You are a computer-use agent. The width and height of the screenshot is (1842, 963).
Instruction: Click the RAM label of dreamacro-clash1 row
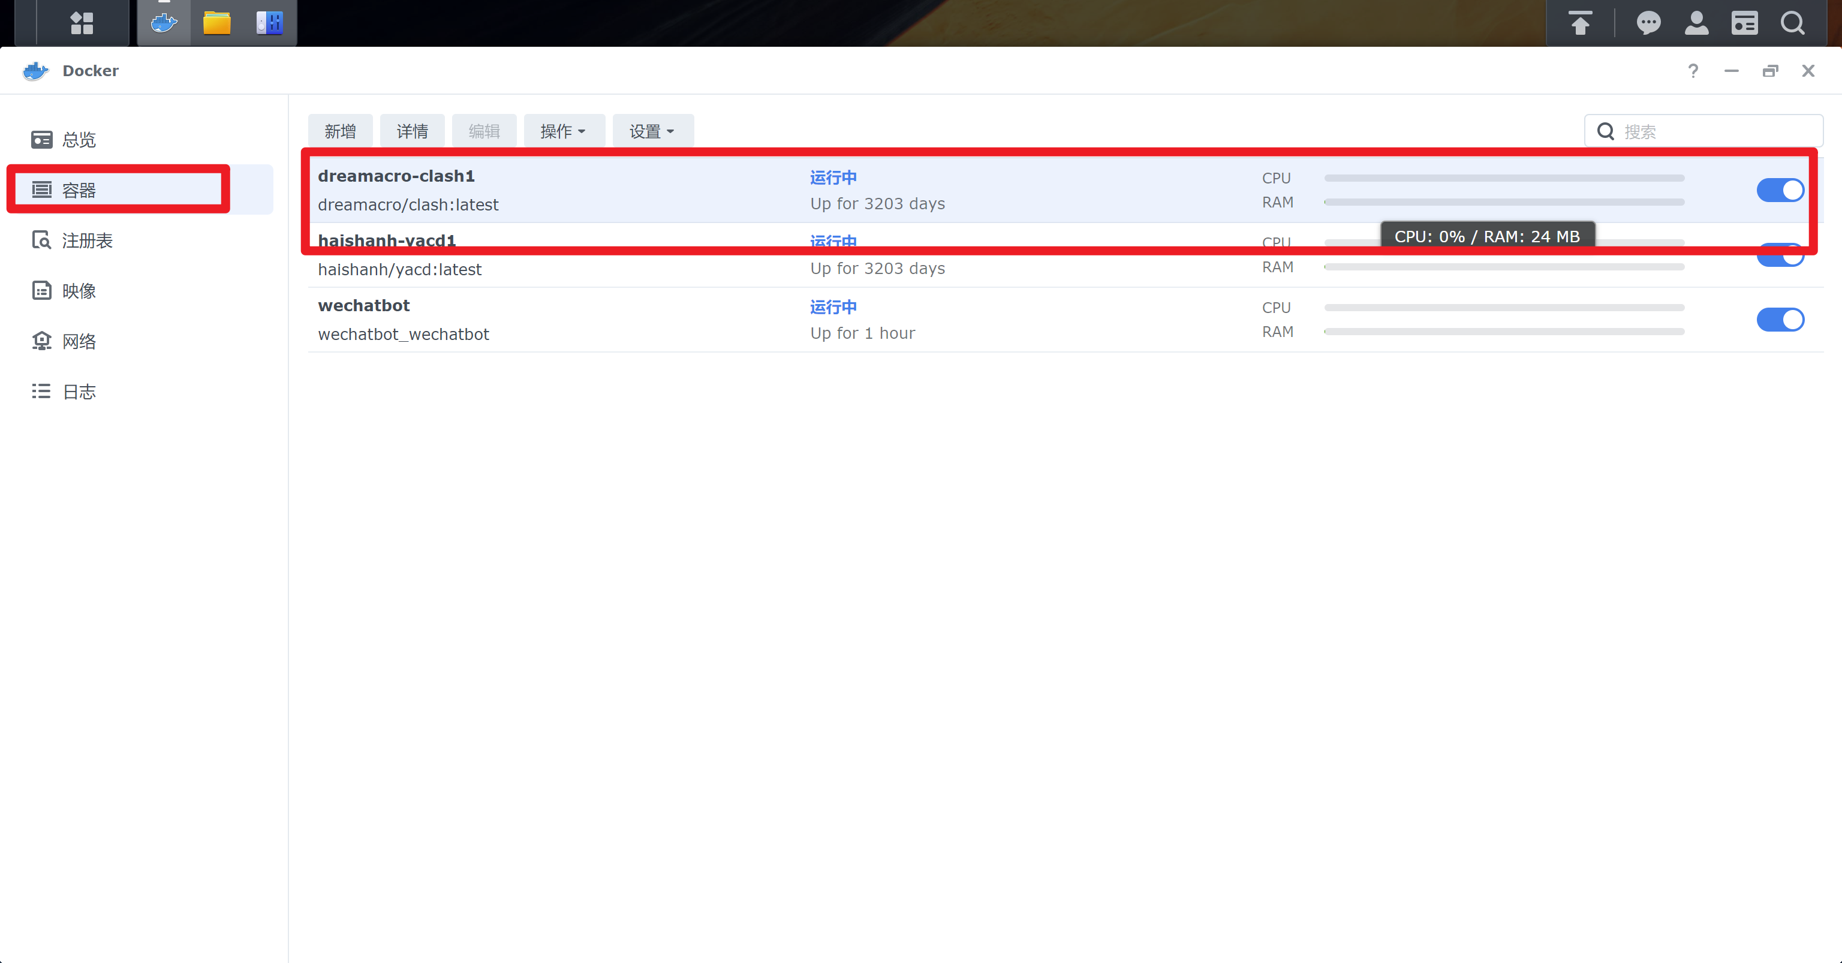point(1278,202)
